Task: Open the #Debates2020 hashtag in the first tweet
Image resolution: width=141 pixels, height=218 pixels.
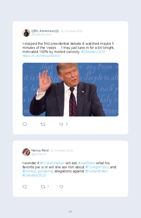Action: pos(93,52)
